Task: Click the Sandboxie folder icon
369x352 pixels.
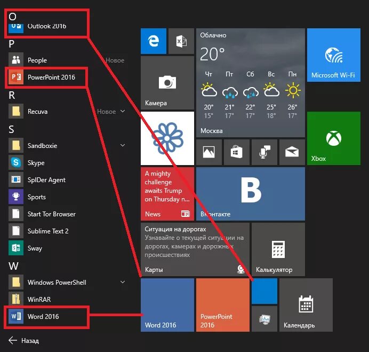Action: (x=16, y=145)
